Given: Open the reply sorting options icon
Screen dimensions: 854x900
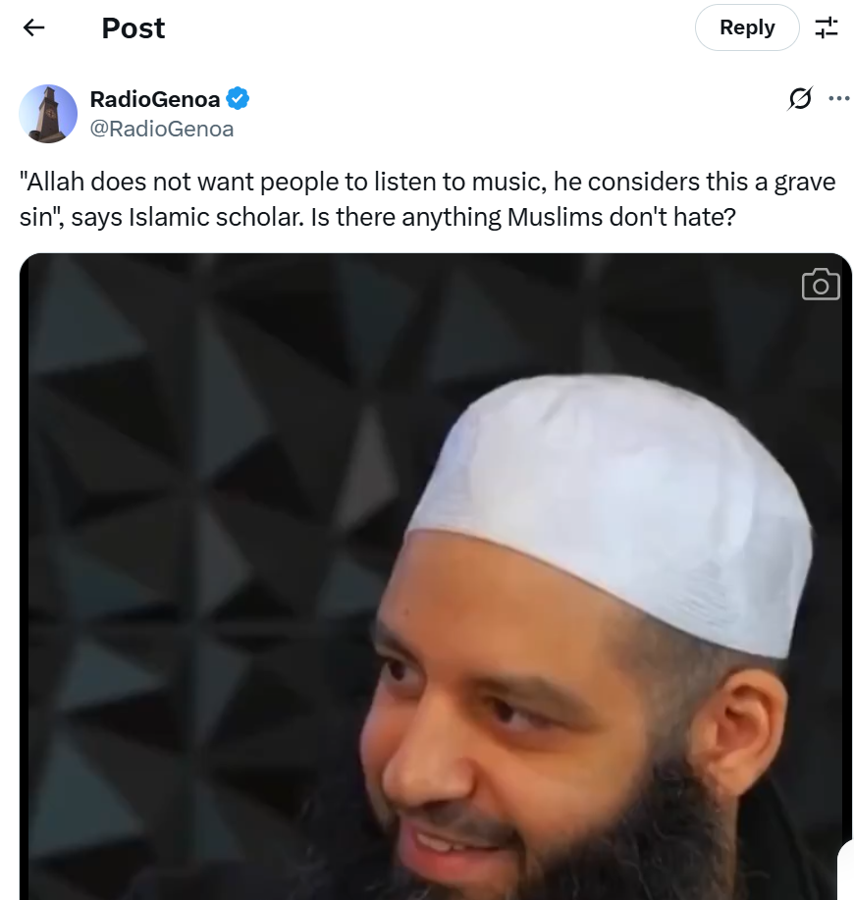Looking at the screenshot, I should [827, 27].
